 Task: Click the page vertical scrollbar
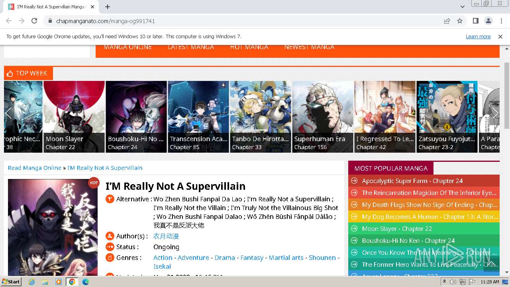point(507,96)
